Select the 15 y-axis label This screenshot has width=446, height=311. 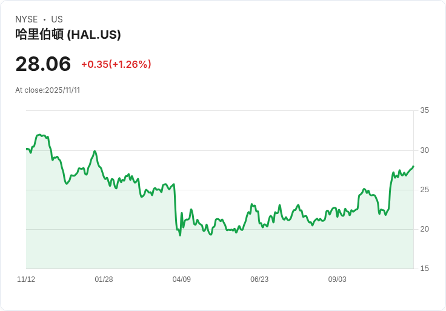[x=425, y=269]
